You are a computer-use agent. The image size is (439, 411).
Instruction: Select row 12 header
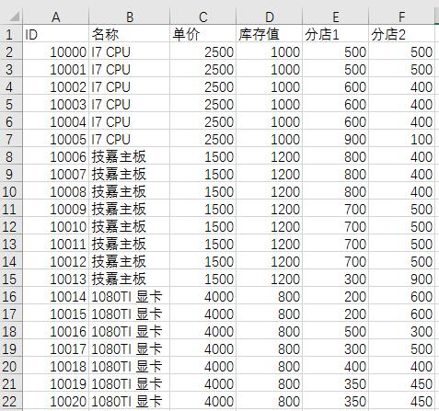(11, 226)
